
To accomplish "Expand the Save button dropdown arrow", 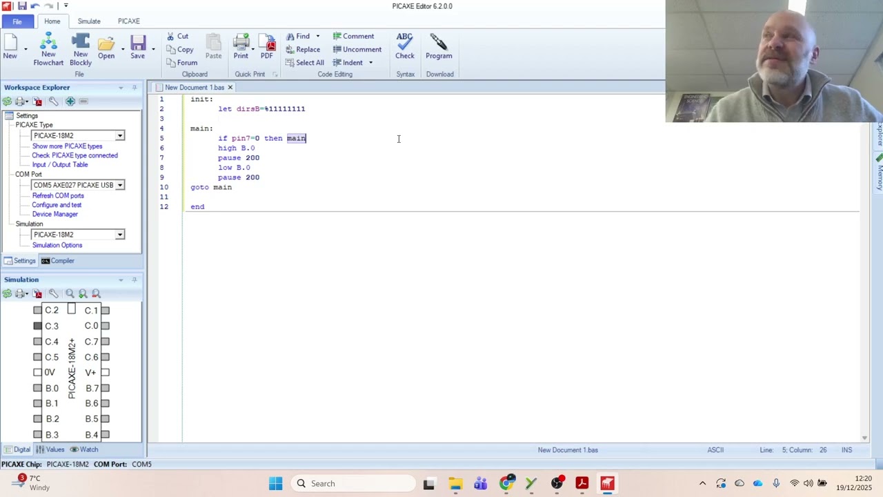I will 153,49.
